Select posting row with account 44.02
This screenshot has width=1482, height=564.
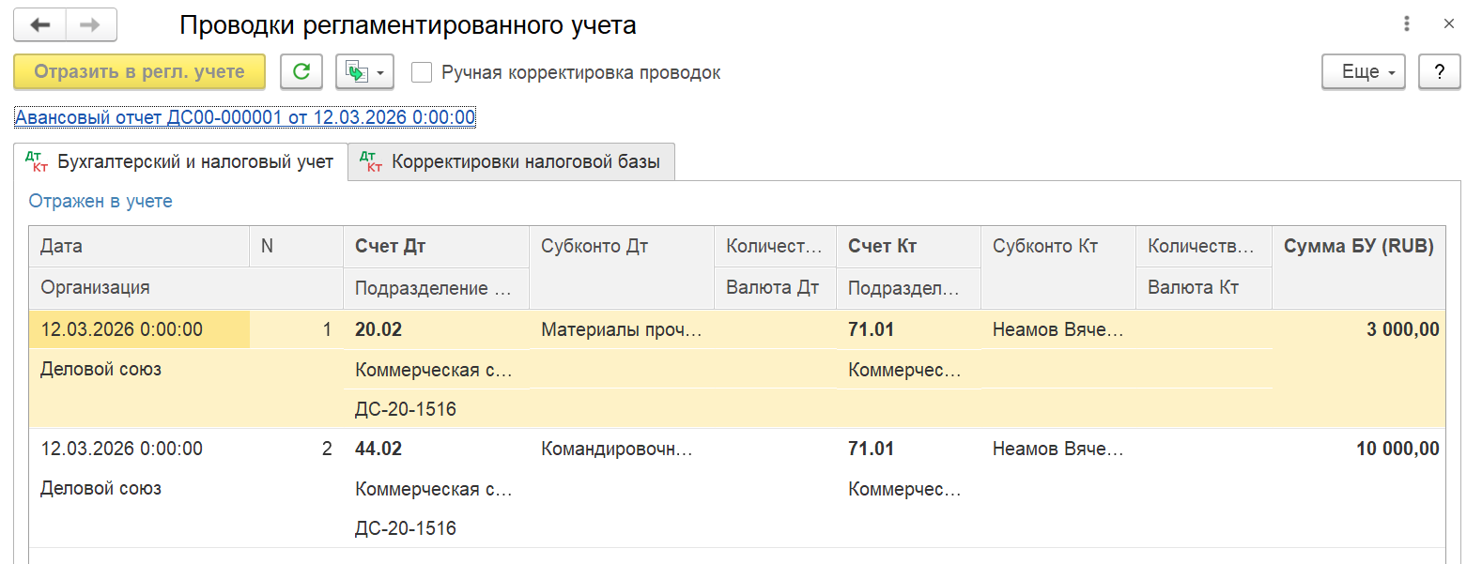(737, 488)
